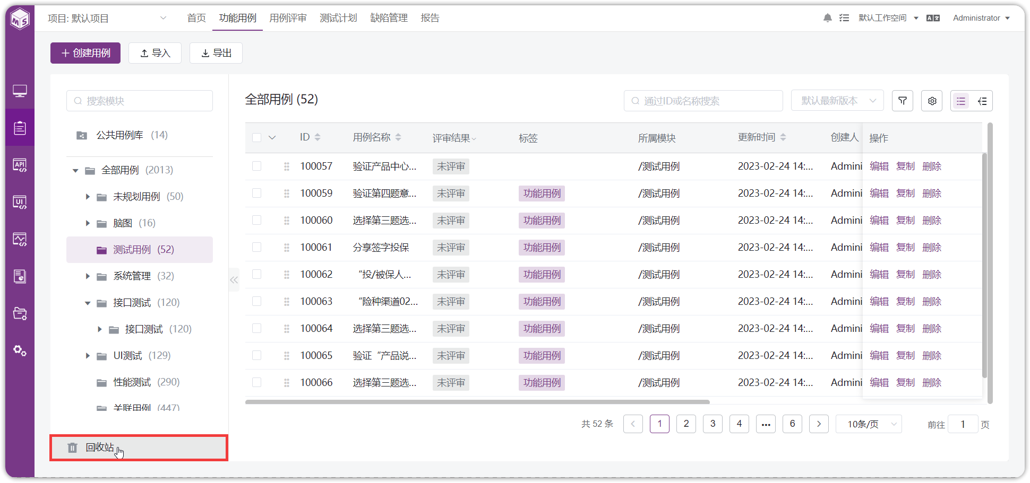This screenshot has width=1030, height=483.
Task: Switch to the 缺陷管理 tab
Action: point(389,18)
